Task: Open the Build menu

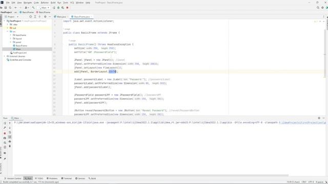Action: click(53, 3)
